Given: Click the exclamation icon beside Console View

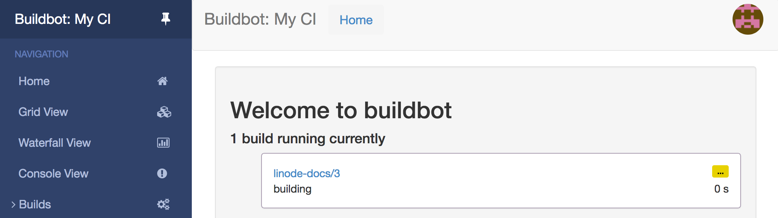Looking at the screenshot, I should [162, 173].
